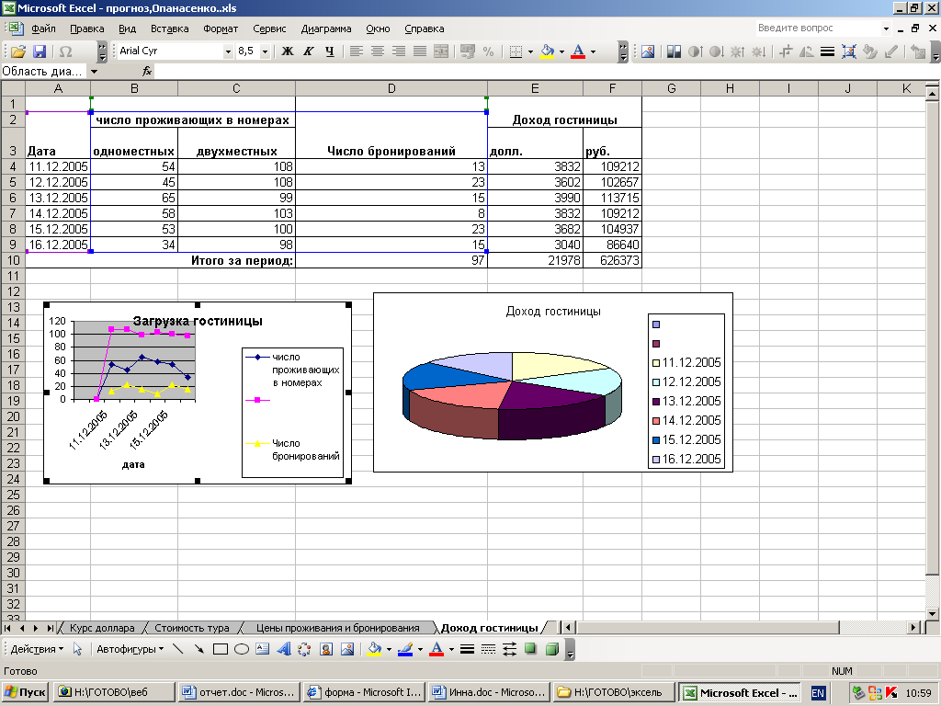Select the Oval drawing tool
This screenshot has width=941, height=706.
(242, 649)
